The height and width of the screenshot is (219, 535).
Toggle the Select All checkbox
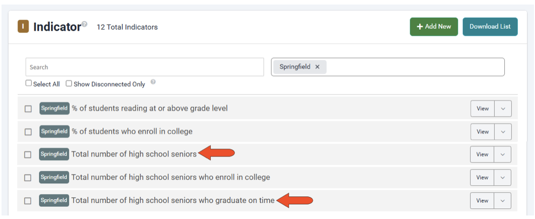[x=29, y=84]
